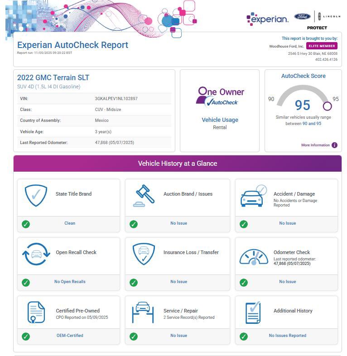347x356 pixels.
Task: Select the Vehicle History at a Glance header
Action: [x=178, y=164]
